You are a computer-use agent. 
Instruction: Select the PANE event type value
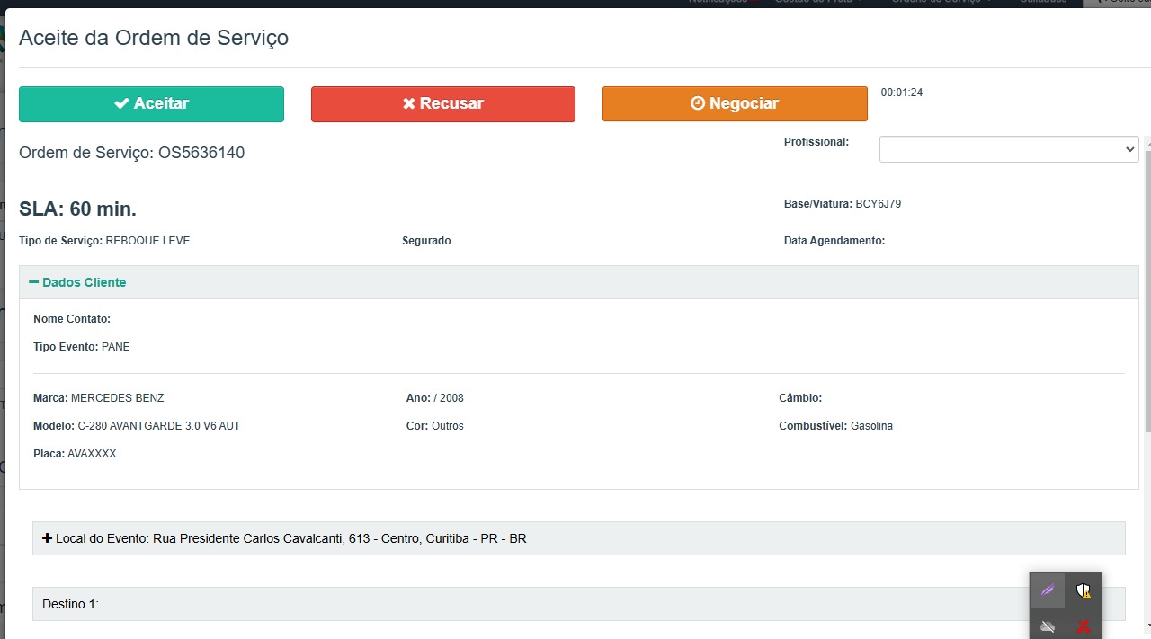click(x=115, y=347)
